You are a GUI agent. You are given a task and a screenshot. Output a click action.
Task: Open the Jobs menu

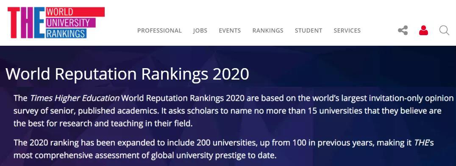[x=200, y=30]
